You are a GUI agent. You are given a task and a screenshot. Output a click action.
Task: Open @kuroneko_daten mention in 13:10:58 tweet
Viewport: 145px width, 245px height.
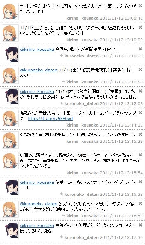[x=39, y=70]
